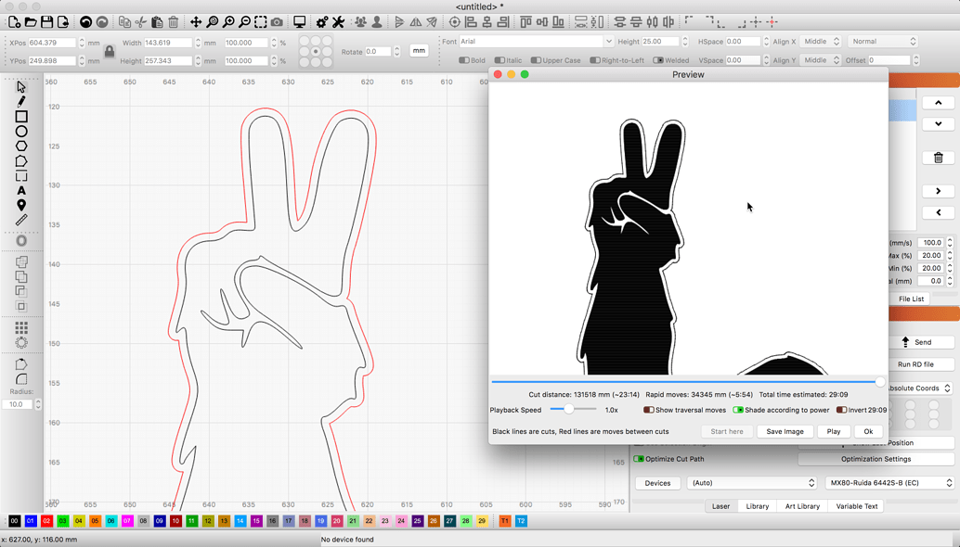Enable the Invert toggle in preview
960x547 pixels.
841,410
